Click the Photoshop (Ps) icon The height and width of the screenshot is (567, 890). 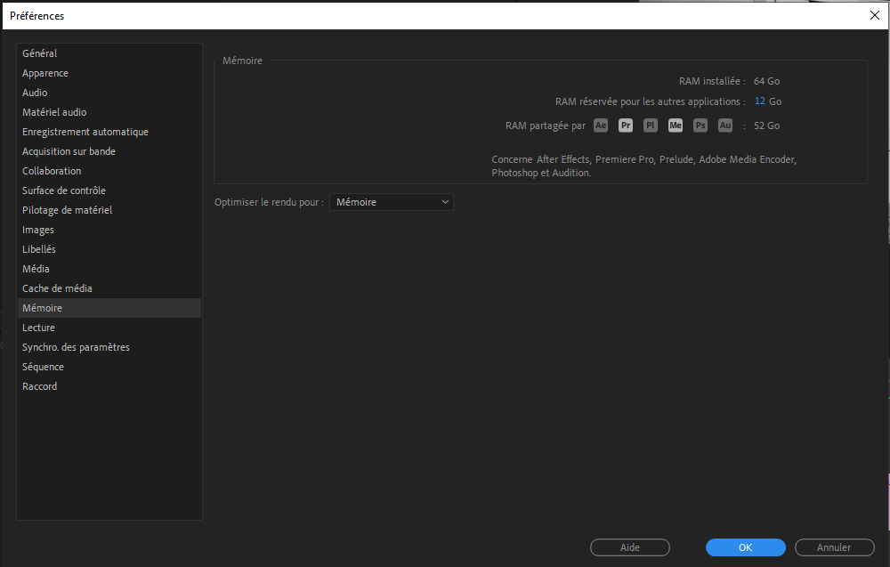point(700,126)
